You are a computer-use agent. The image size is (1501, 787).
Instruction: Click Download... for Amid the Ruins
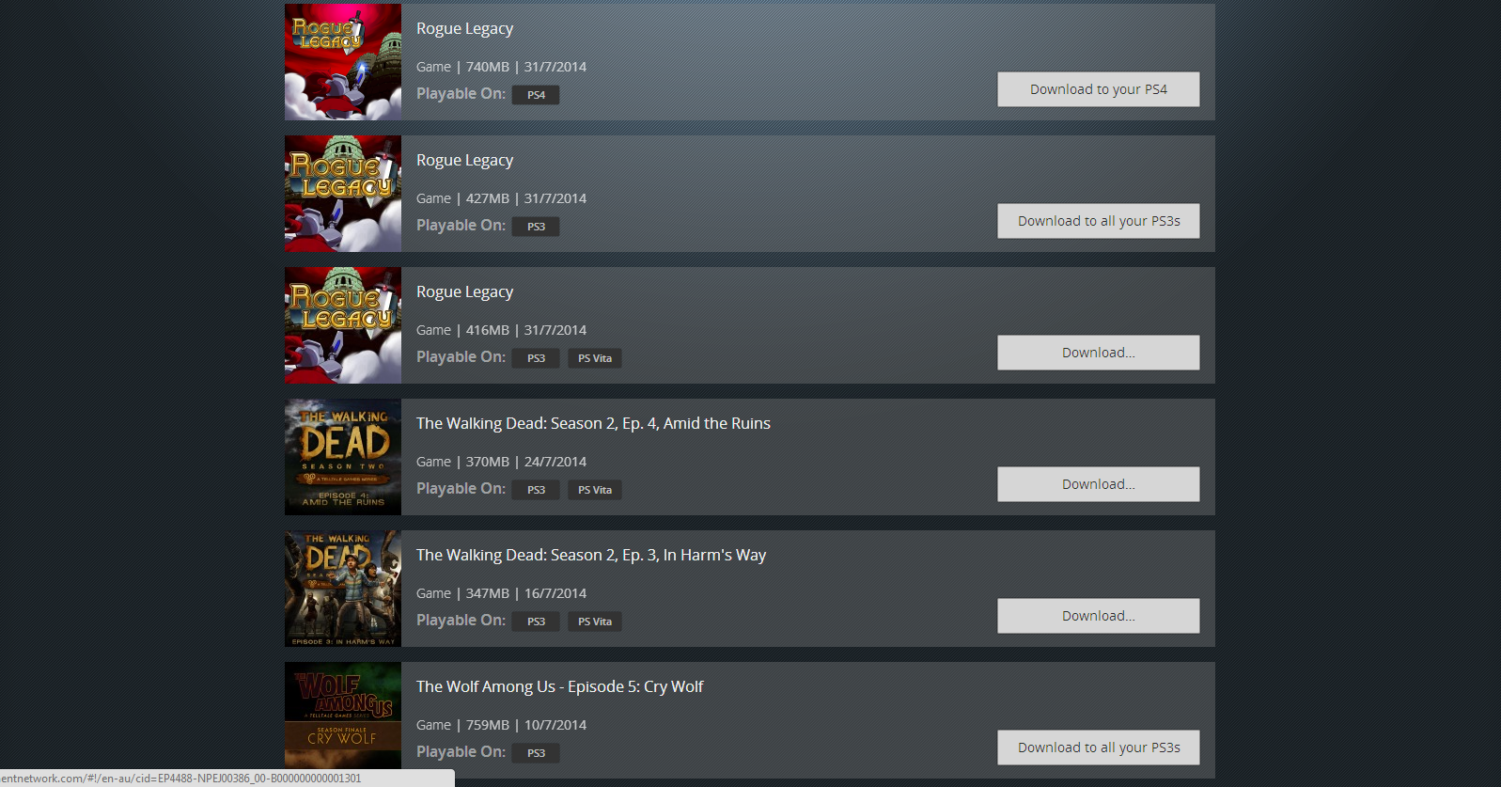point(1098,484)
